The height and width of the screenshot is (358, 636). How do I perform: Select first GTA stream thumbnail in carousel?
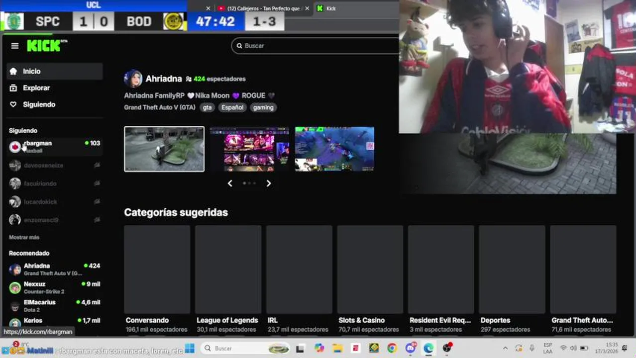[164, 149]
